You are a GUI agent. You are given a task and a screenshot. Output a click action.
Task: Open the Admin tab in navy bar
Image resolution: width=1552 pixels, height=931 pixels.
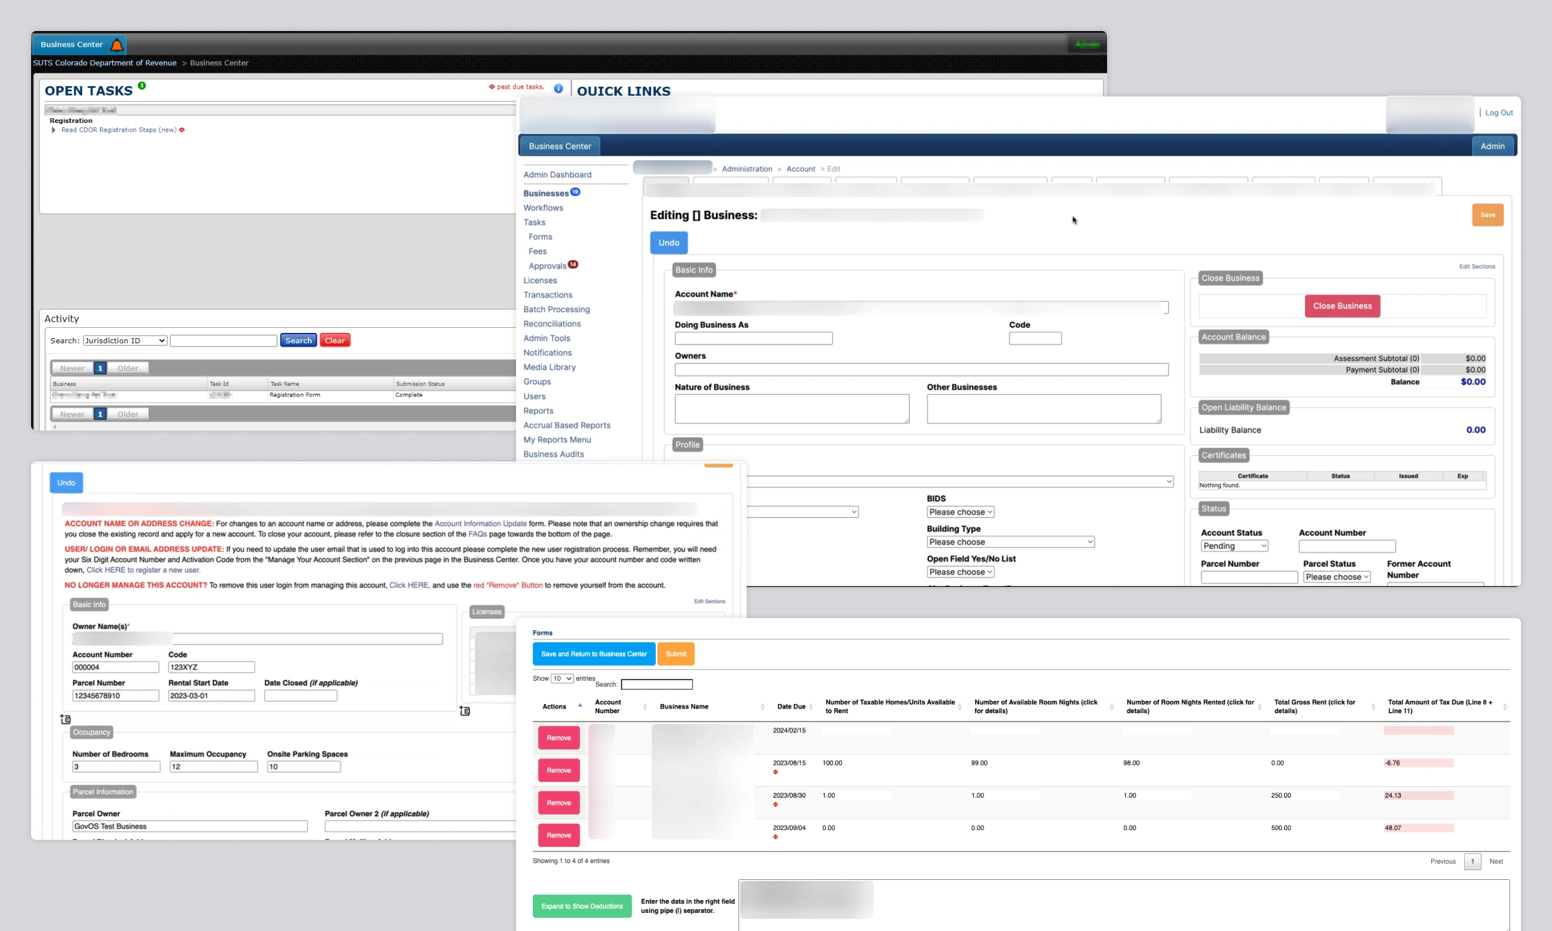tap(1492, 146)
